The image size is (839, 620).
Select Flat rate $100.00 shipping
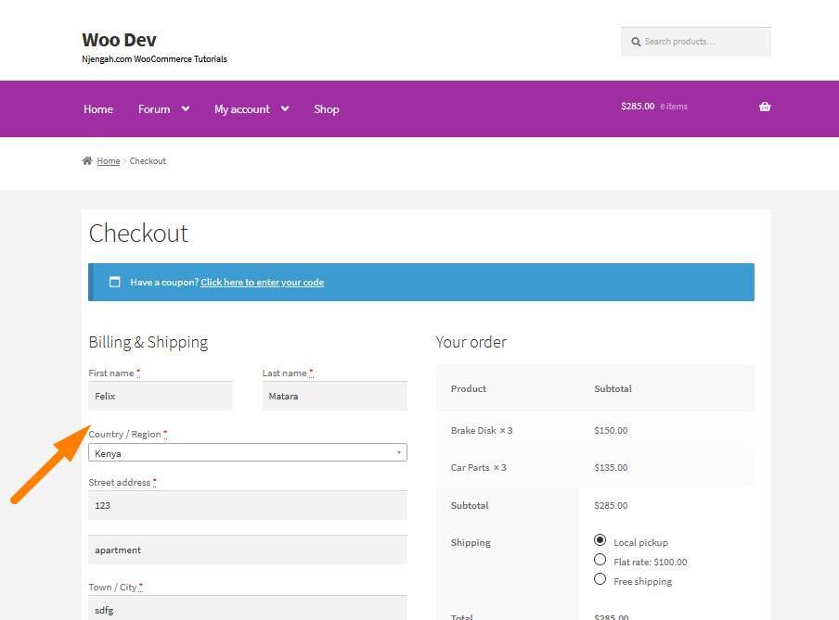[600, 560]
